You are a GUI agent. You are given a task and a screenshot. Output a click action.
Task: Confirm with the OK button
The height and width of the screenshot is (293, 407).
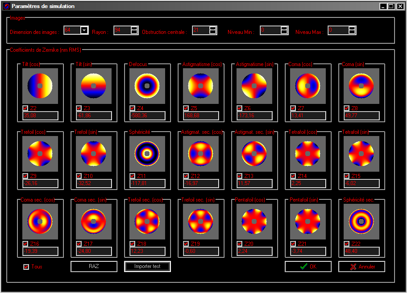pyautogui.click(x=308, y=267)
